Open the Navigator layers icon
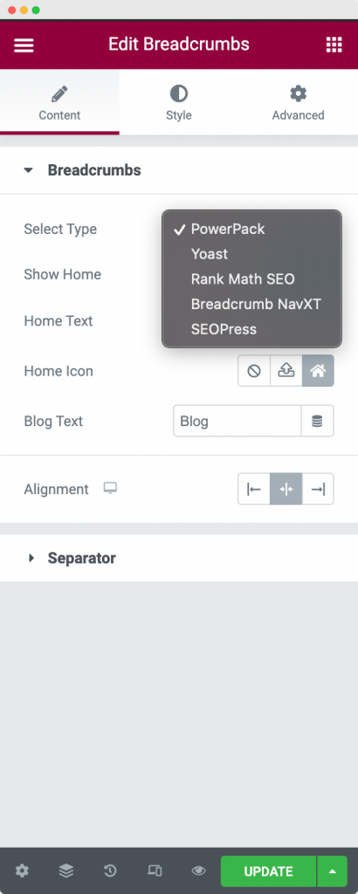358x894 pixels. point(66,870)
